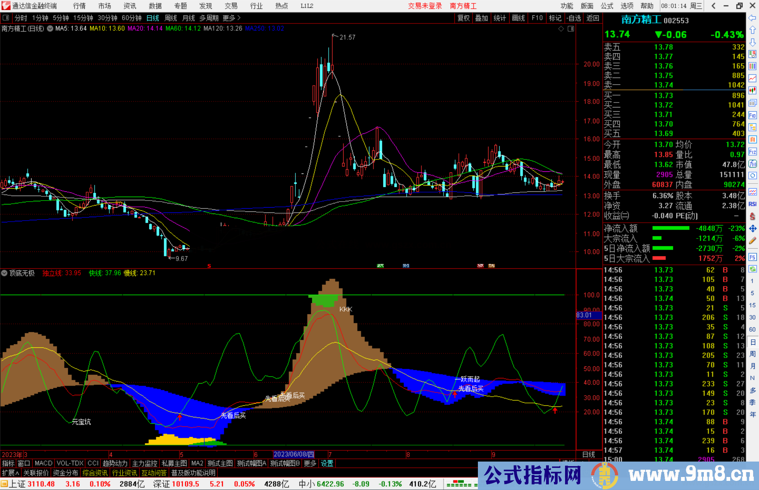Open the 日线 period selector below price axis
The width and height of the screenshot is (759, 490).
(x=589, y=455)
